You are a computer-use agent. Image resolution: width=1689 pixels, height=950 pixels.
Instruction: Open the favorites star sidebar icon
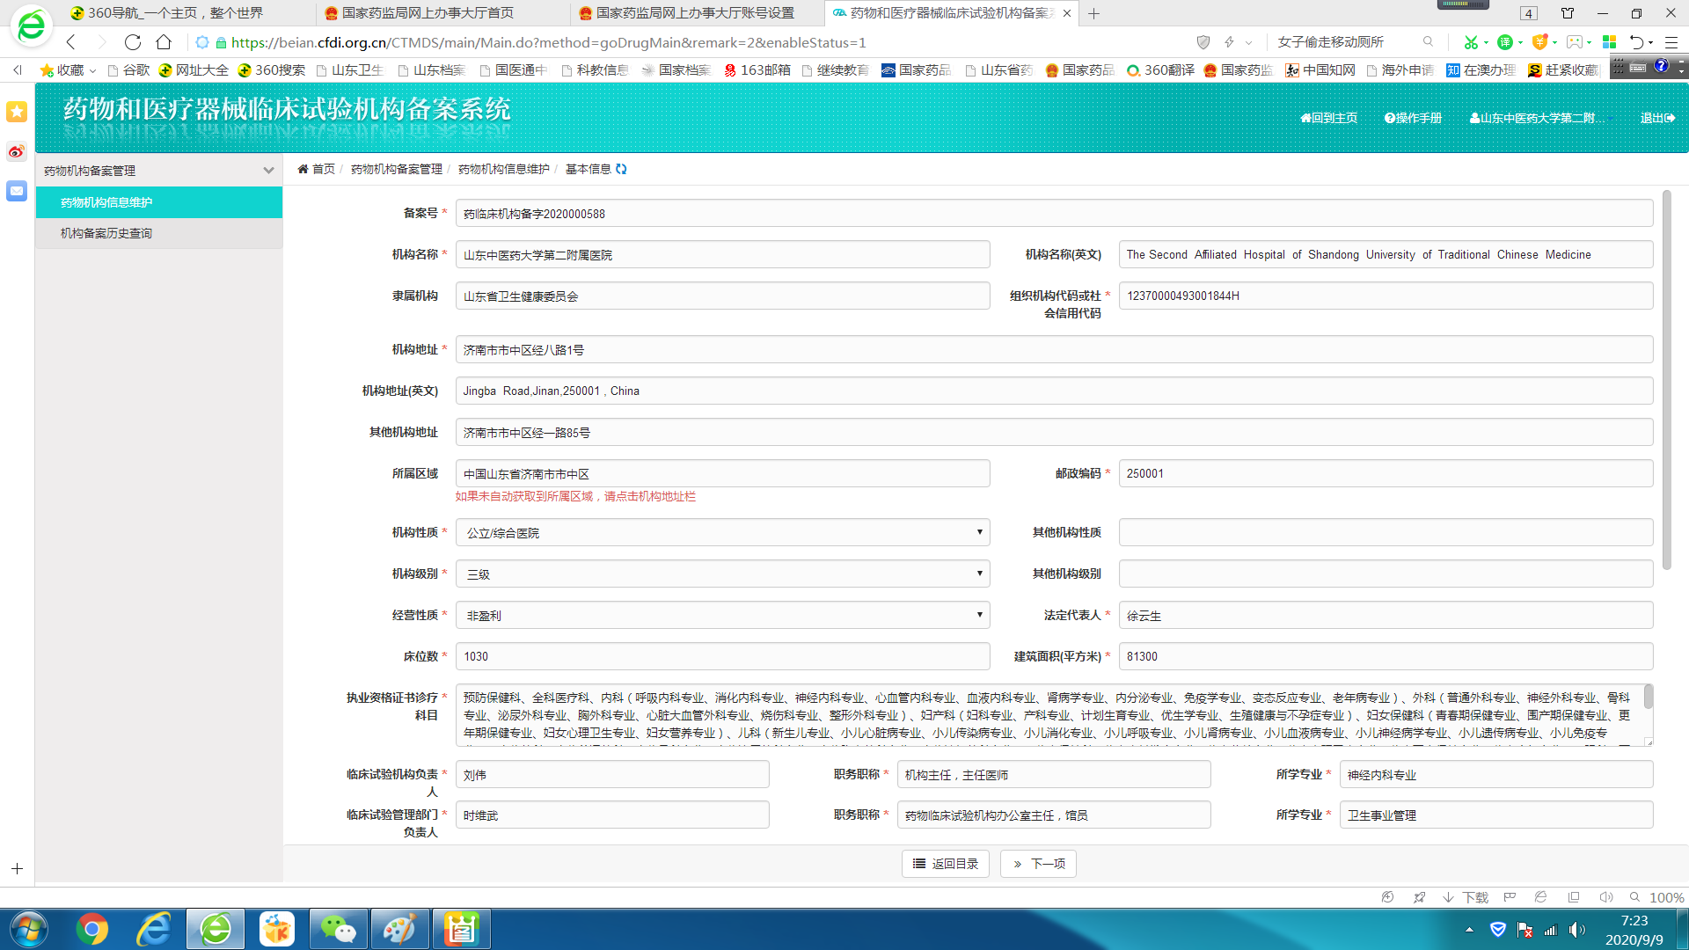(x=17, y=112)
